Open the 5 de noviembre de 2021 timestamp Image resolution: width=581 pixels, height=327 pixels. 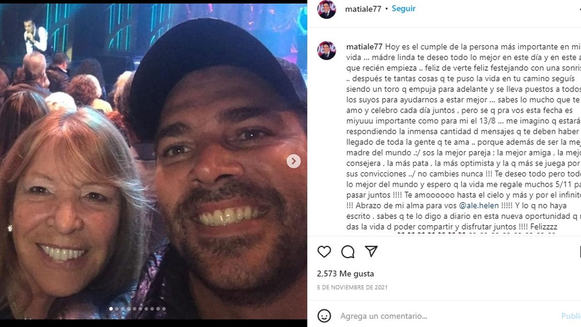point(352,287)
